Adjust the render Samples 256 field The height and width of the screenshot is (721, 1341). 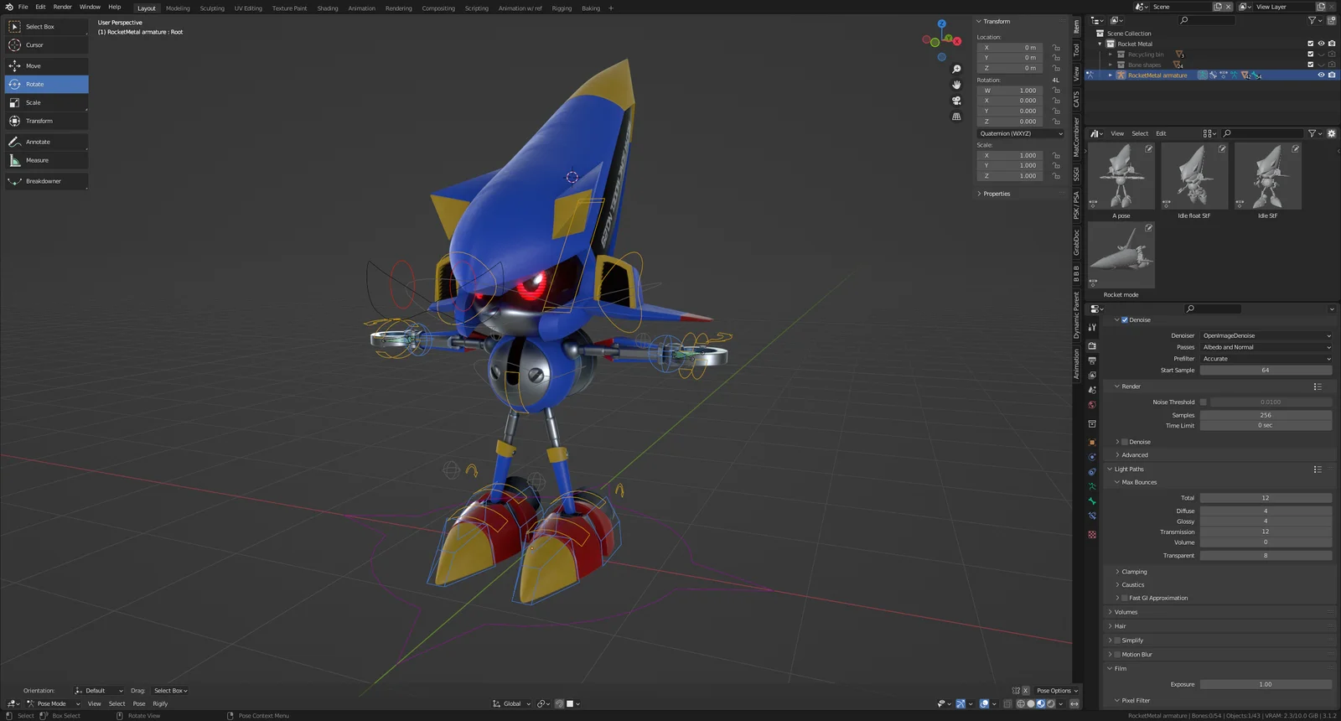1266,415
